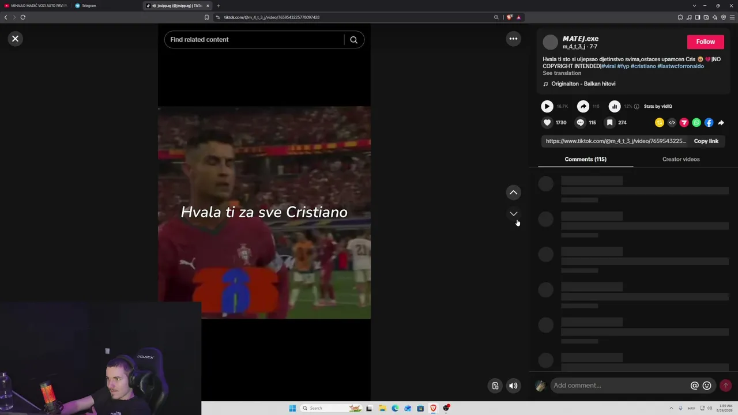Click the Find related content search field

point(254,40)
